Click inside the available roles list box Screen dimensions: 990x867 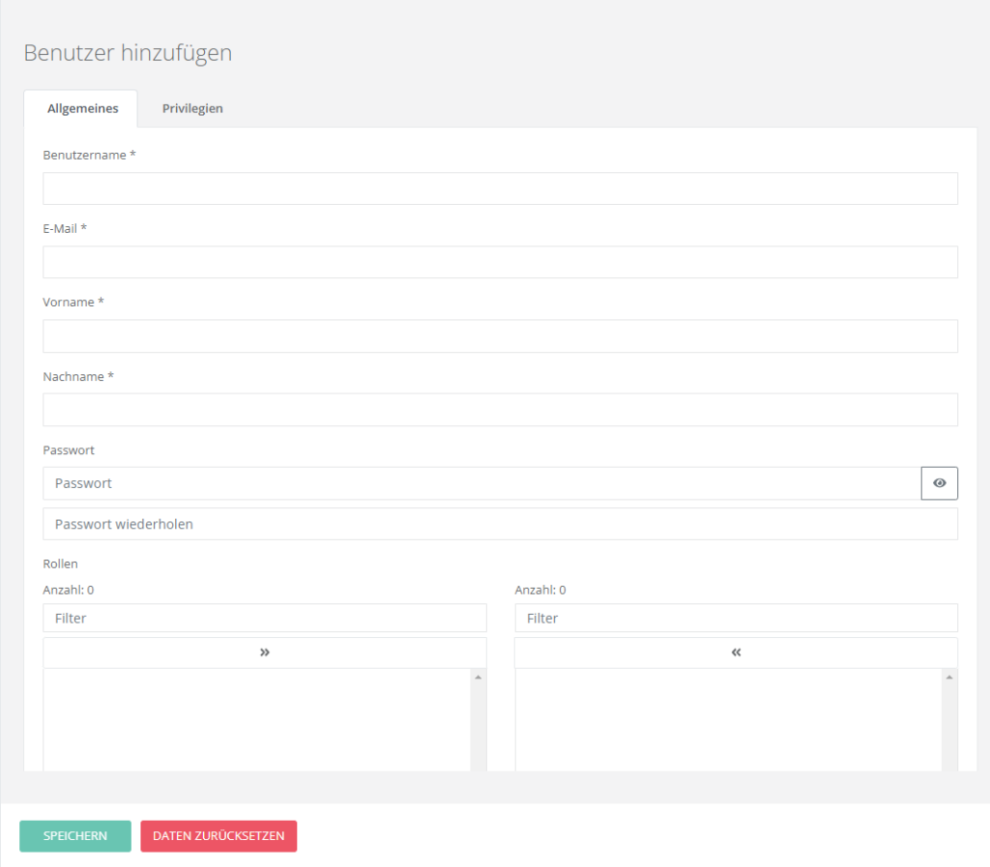coord(256,720)
